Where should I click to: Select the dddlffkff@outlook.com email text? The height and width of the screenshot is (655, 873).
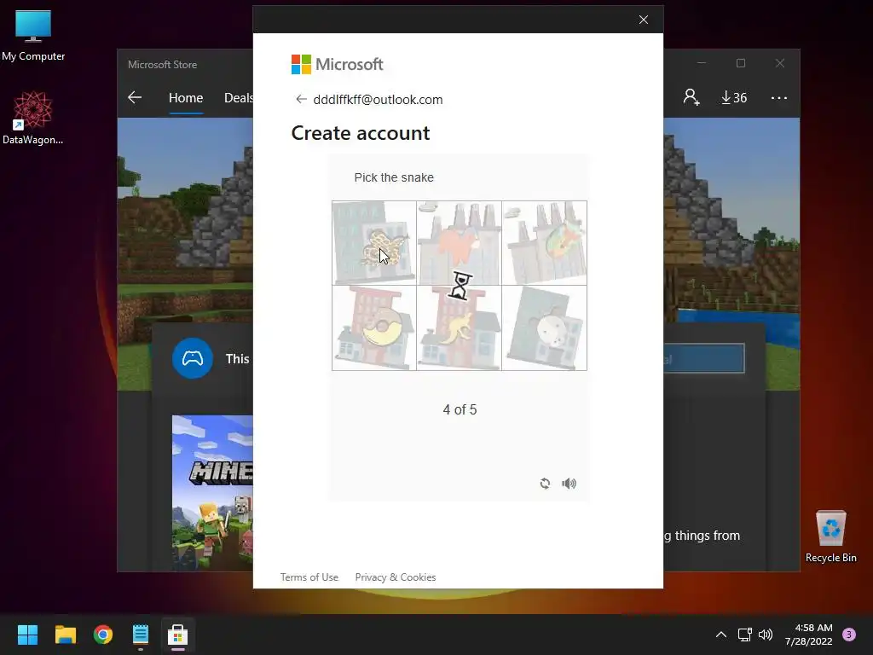[378, 100]
